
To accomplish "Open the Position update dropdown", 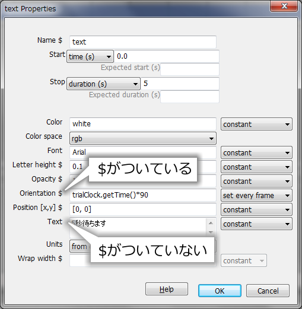I will point(256,209).
